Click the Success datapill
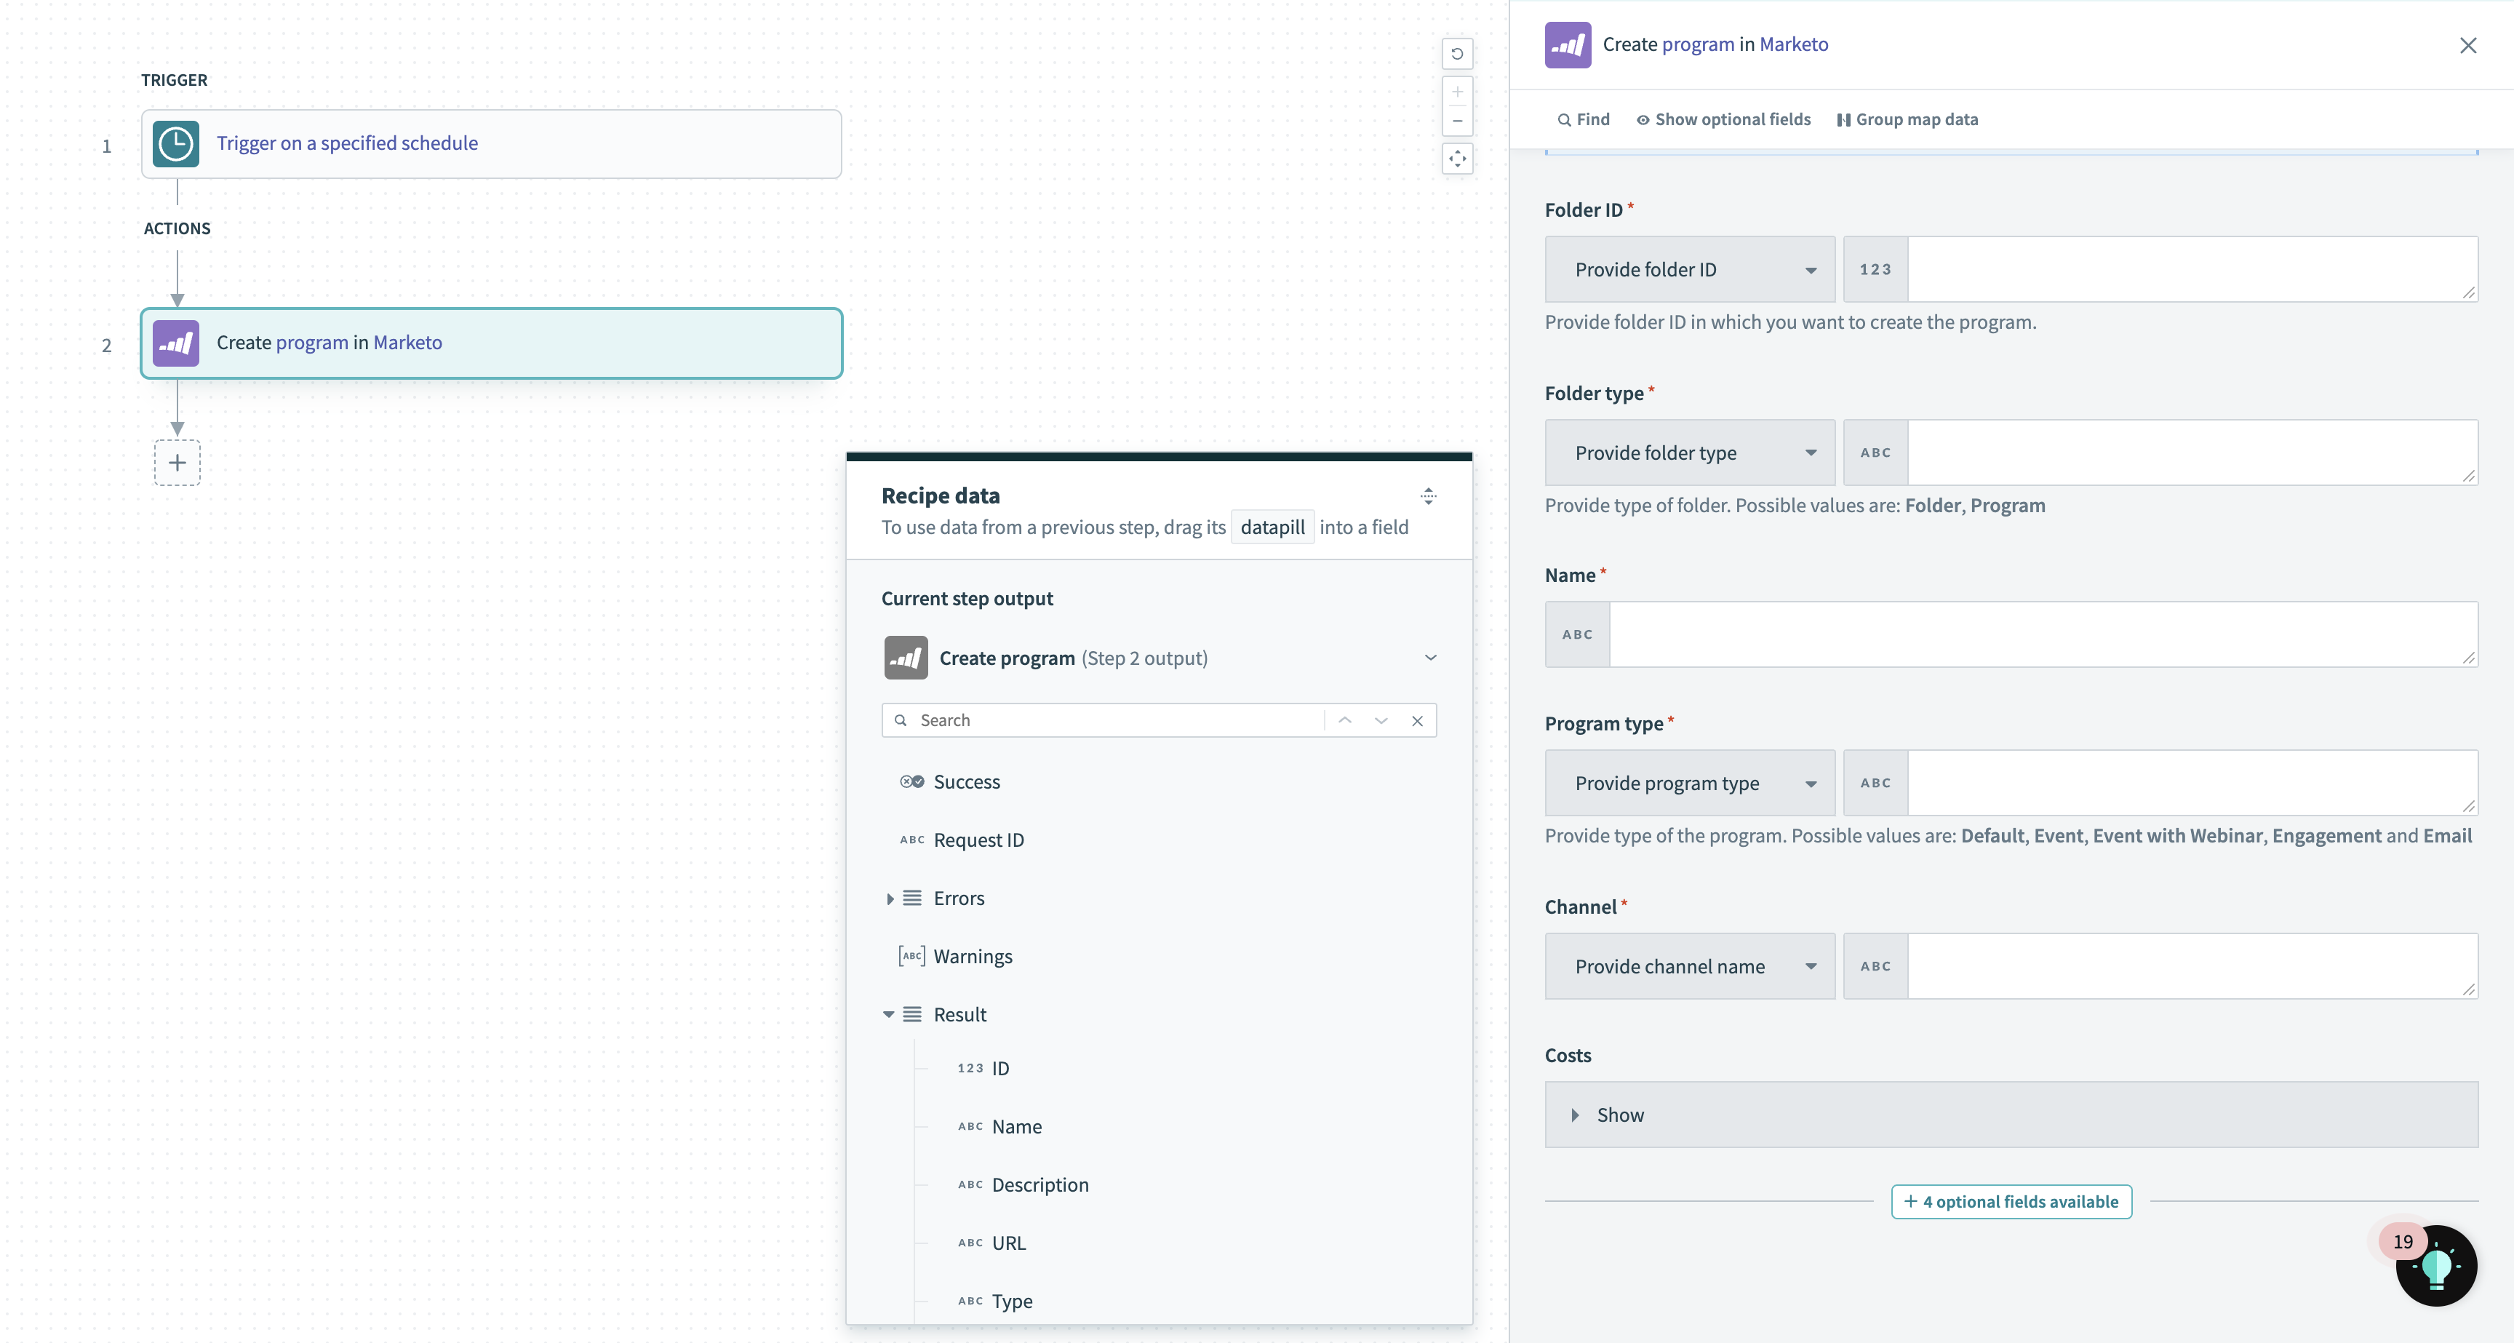Image resolution: width=2514 pixels, height=1343 pixels. tap(966, 782)
